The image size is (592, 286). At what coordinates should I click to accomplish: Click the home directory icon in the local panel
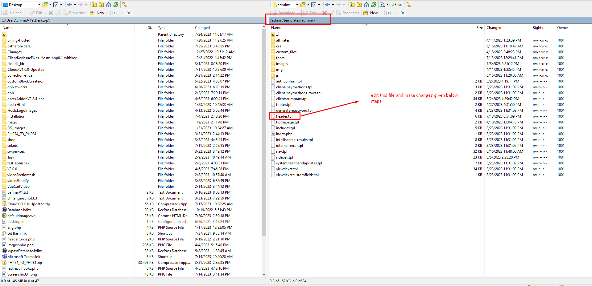click(109, 5)
